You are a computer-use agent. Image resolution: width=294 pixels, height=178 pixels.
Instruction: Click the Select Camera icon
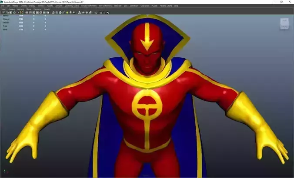tap(3, 13)
